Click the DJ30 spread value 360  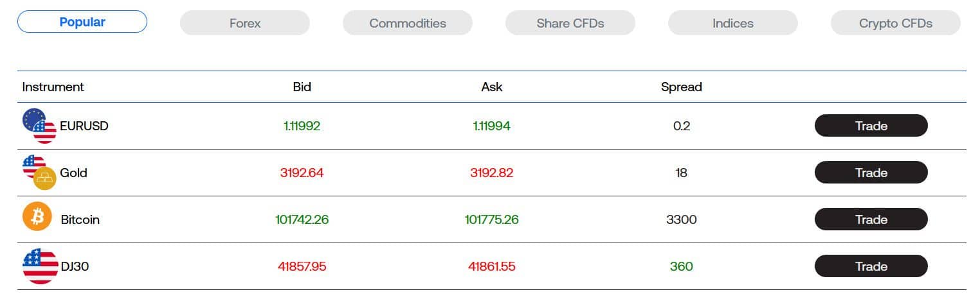(x=681, y=266)
